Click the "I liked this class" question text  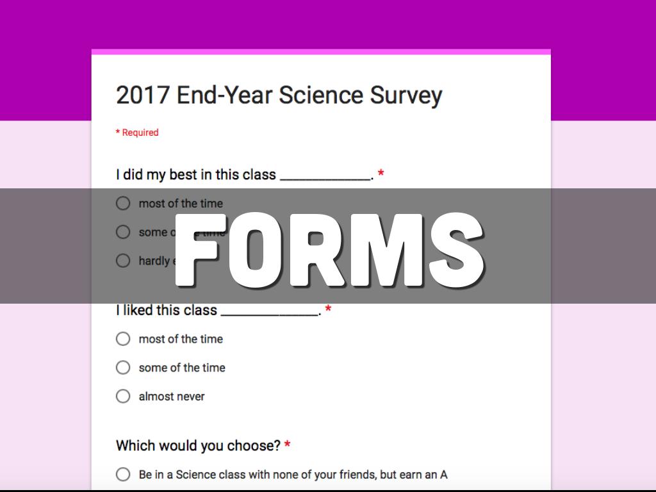point(167,311)
